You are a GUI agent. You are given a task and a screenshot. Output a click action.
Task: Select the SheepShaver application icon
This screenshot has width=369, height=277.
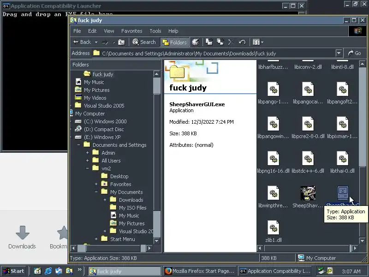[308, 193]
